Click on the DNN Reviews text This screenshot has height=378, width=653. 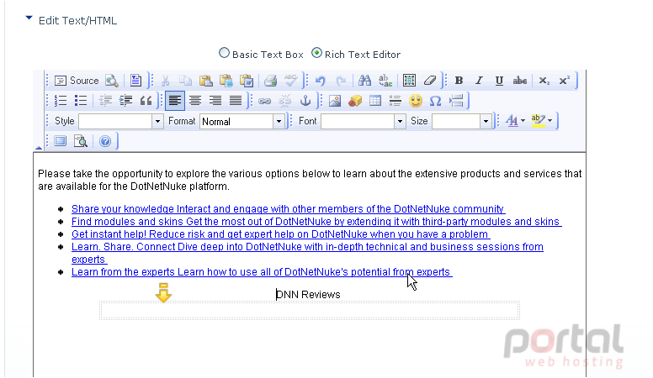tap(308, 294)
